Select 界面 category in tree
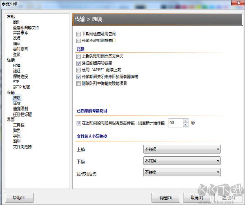The width and height of the screenshot is (245, 205). (11, 119)
